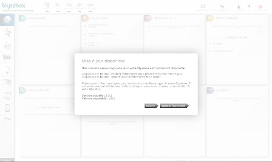Click the MA MÉTÉO panel heading
The width and height of the screenshot is (272, 162).
coord(223,90)
